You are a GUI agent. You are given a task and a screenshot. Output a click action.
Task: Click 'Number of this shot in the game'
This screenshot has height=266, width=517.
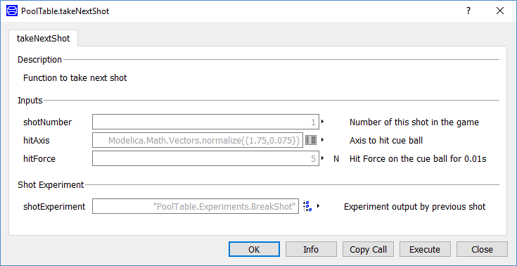click(414, 122)
